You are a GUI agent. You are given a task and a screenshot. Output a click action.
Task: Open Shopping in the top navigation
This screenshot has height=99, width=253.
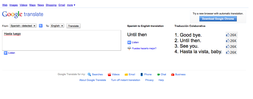51,5
